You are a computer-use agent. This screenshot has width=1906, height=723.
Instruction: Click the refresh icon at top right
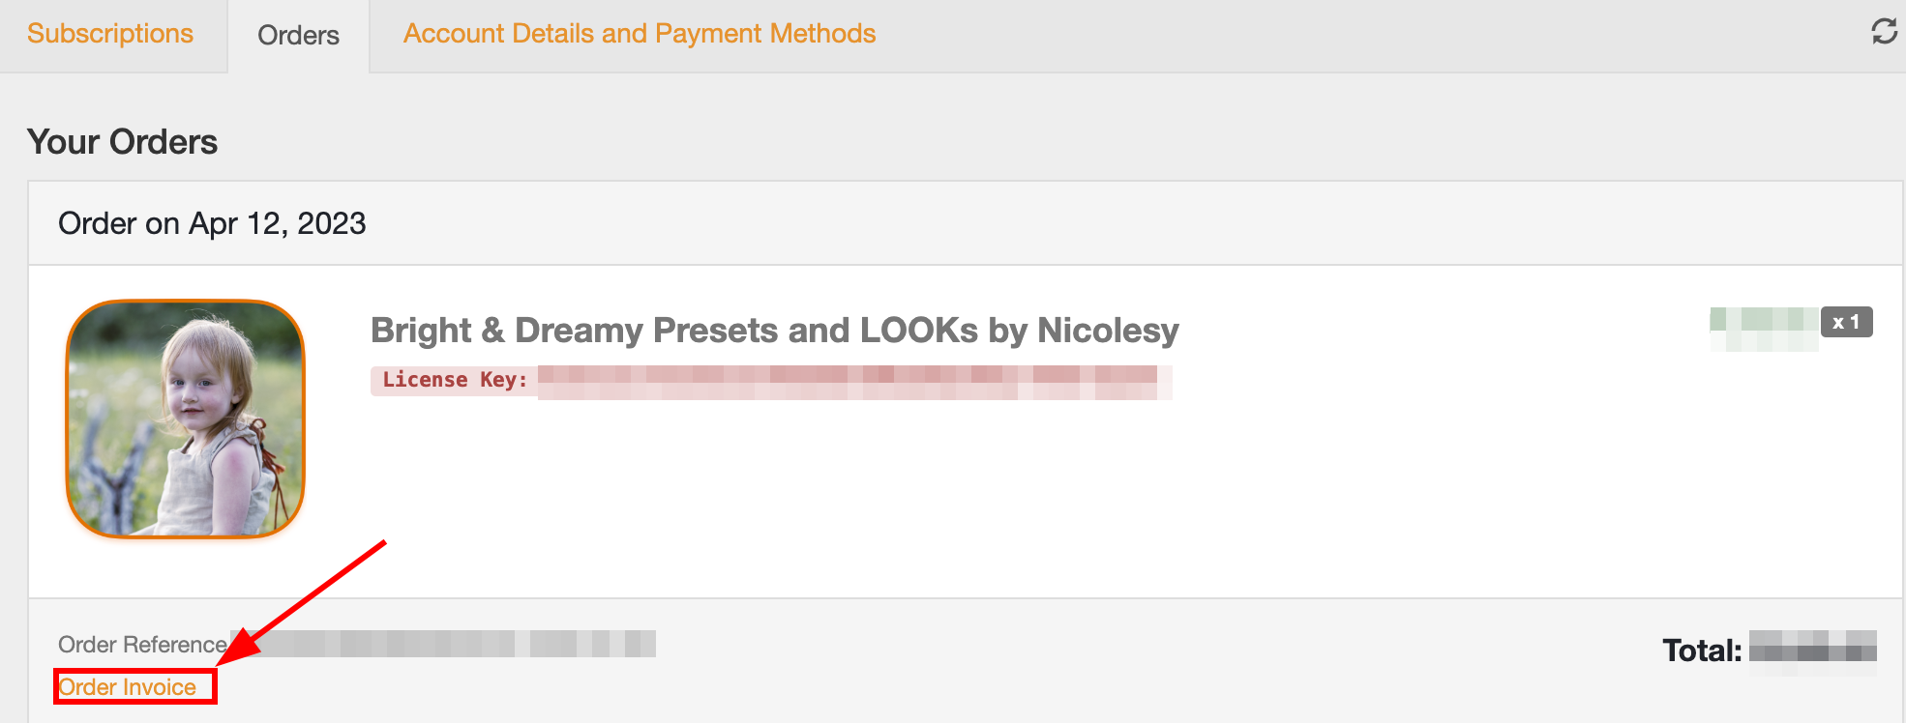pyautogui.click(x=1884, y=31)
